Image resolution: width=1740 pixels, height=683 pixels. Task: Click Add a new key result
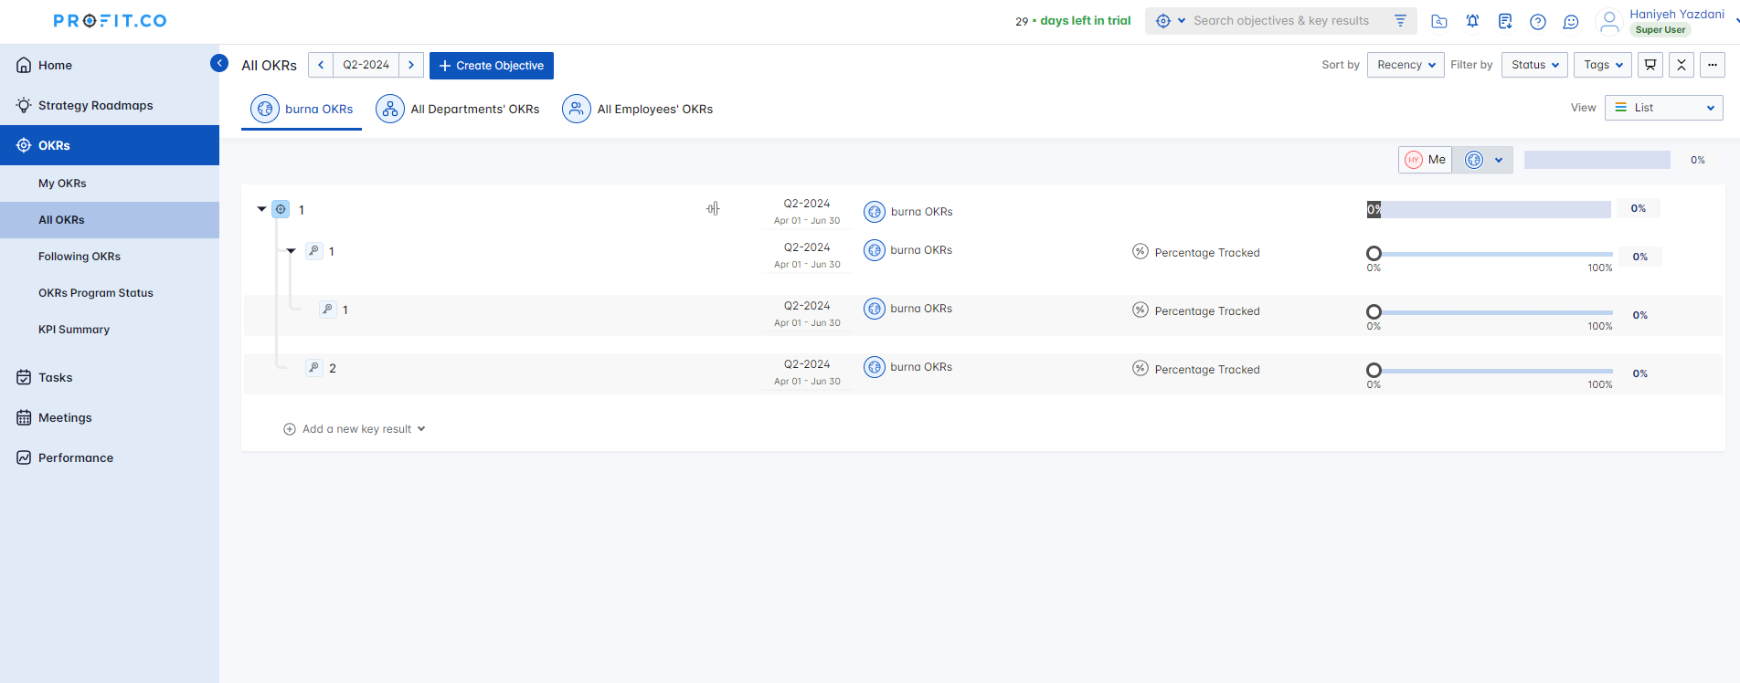click(x=355, y=429)
